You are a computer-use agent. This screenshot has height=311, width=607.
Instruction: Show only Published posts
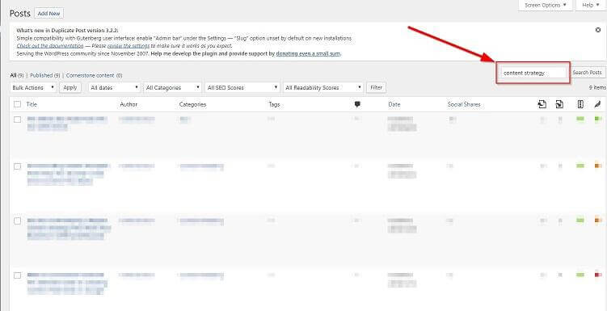(x=41, y=75)
